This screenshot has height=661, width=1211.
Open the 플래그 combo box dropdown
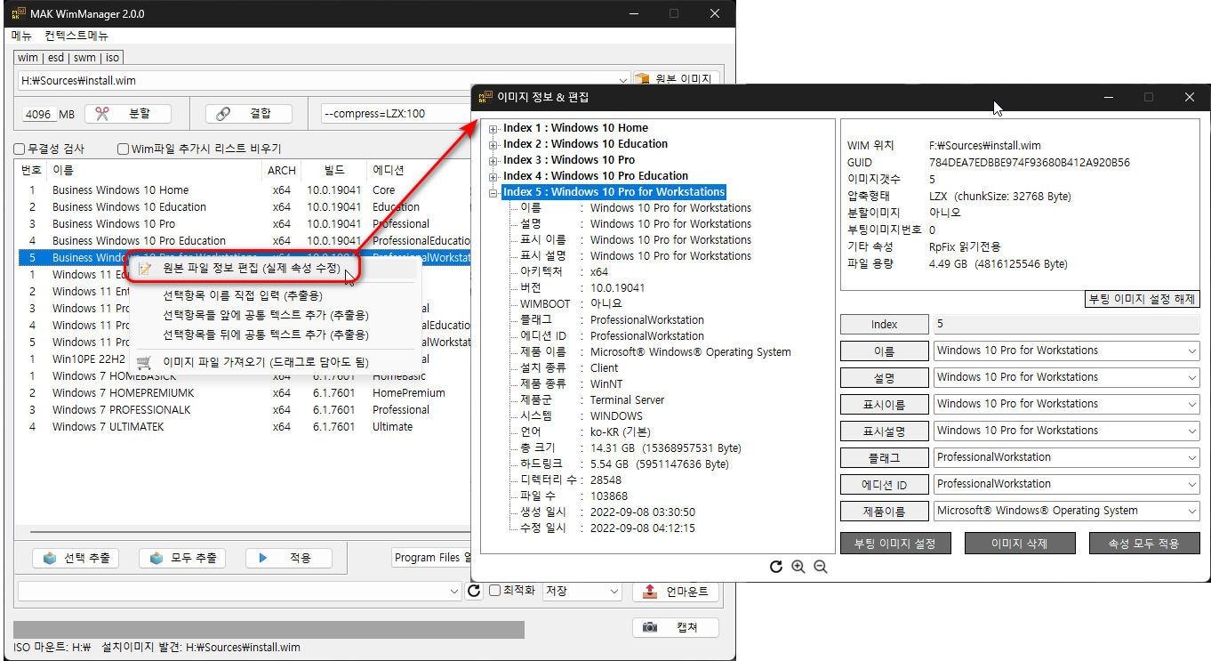click(1191, 458)
